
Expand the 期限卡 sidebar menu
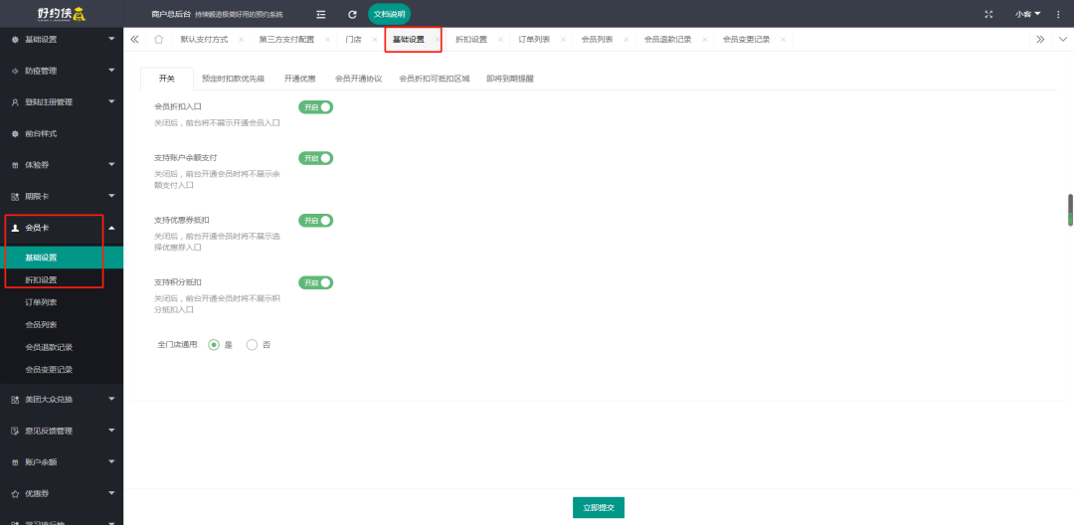[x=62, y=197]
